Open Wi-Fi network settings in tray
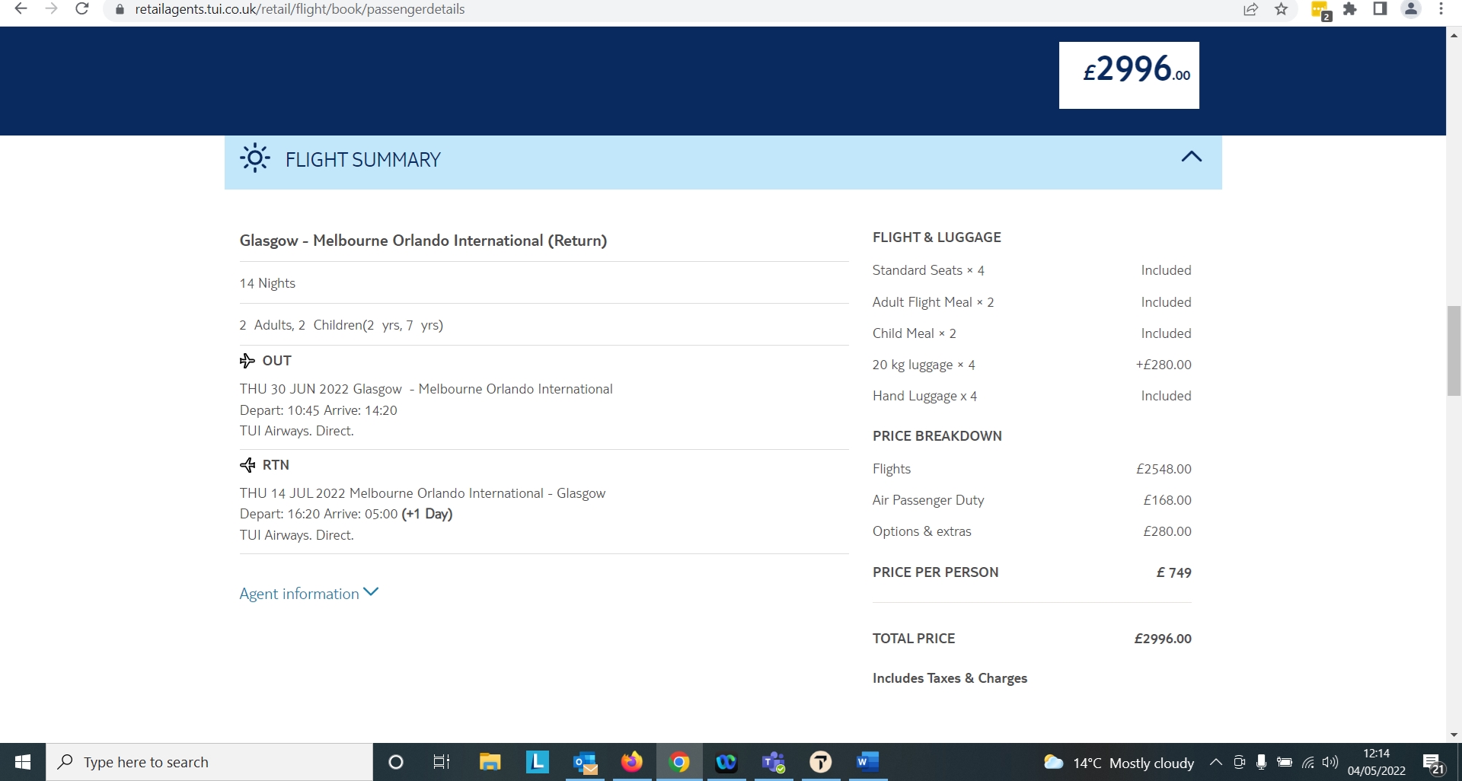Screen dimensions: 1462x781 1308,762
